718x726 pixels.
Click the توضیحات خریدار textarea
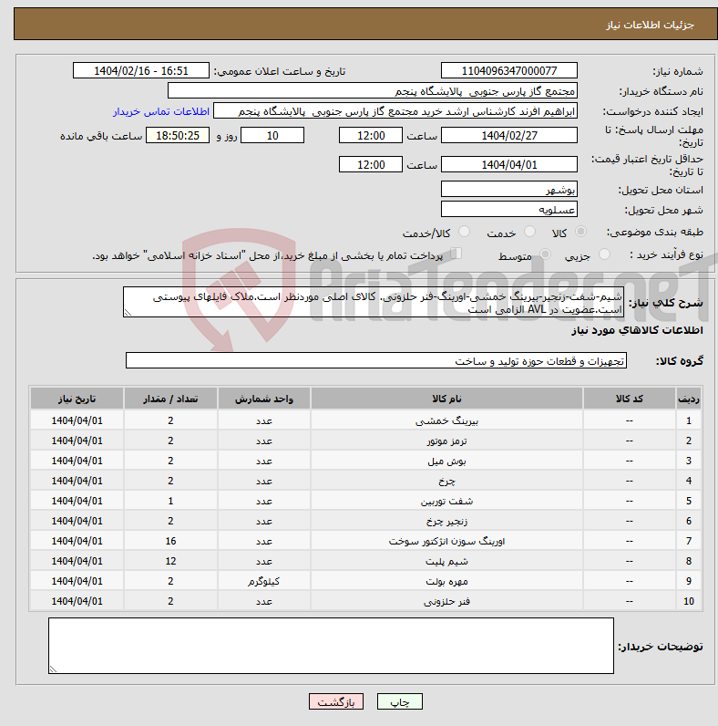(x=331, y=646)
